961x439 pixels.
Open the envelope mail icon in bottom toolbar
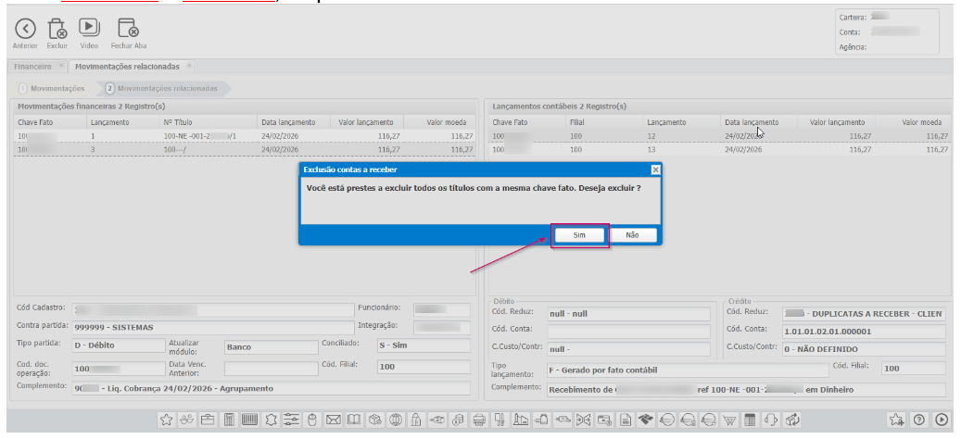tap(333, 420)
